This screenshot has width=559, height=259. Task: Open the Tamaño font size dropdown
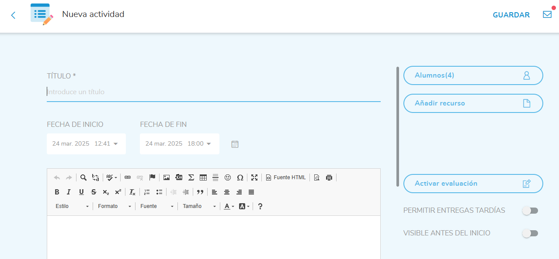(x=199, y=206)
